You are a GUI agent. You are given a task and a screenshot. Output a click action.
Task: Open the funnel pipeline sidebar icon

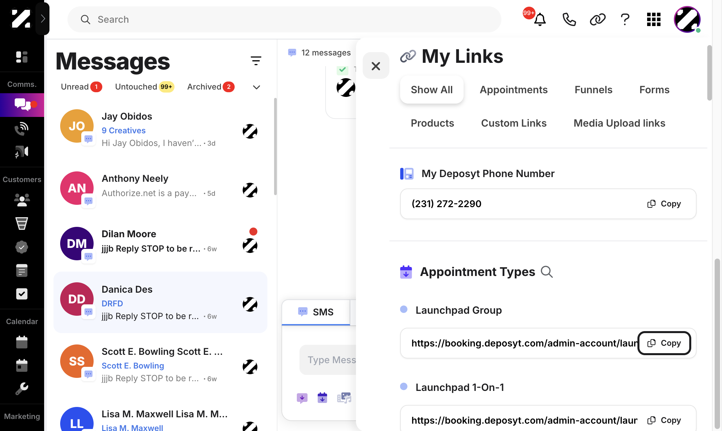(22, 224)
